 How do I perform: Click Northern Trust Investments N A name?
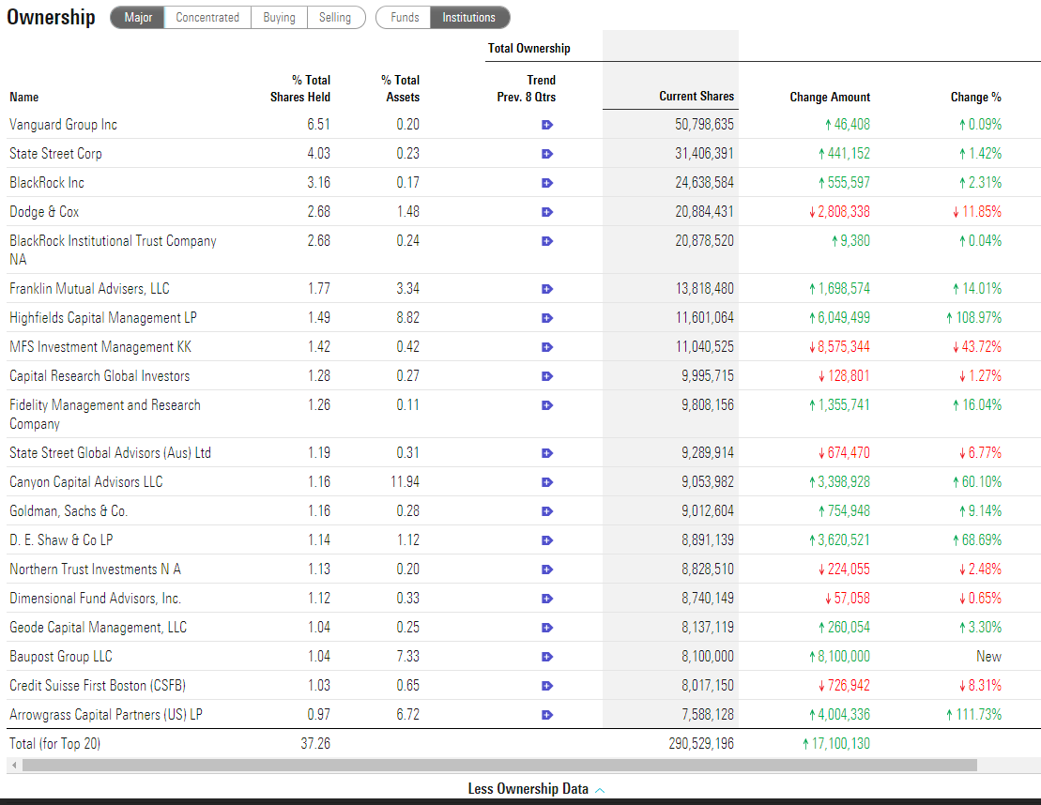95,570
